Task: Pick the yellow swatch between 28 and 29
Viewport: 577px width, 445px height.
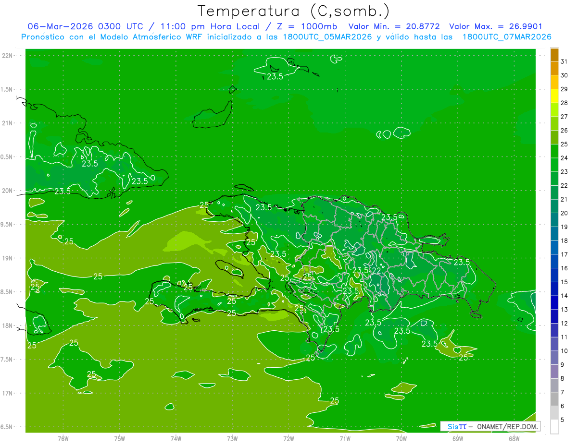Action: coord(554,96)
